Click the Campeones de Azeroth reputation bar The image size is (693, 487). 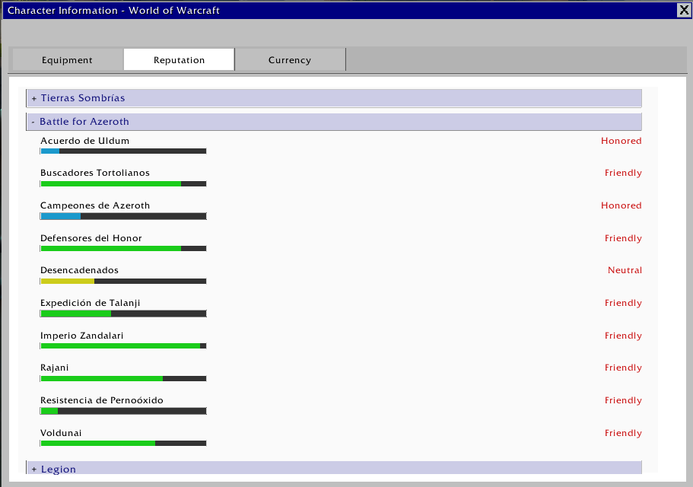(x=123, y=216)
